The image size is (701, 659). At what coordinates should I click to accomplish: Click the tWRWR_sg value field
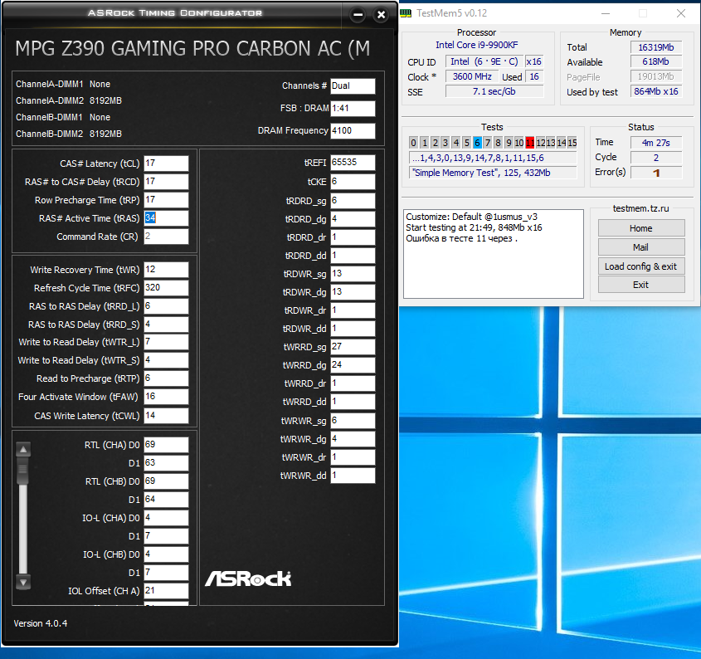[x=353, y=421]
